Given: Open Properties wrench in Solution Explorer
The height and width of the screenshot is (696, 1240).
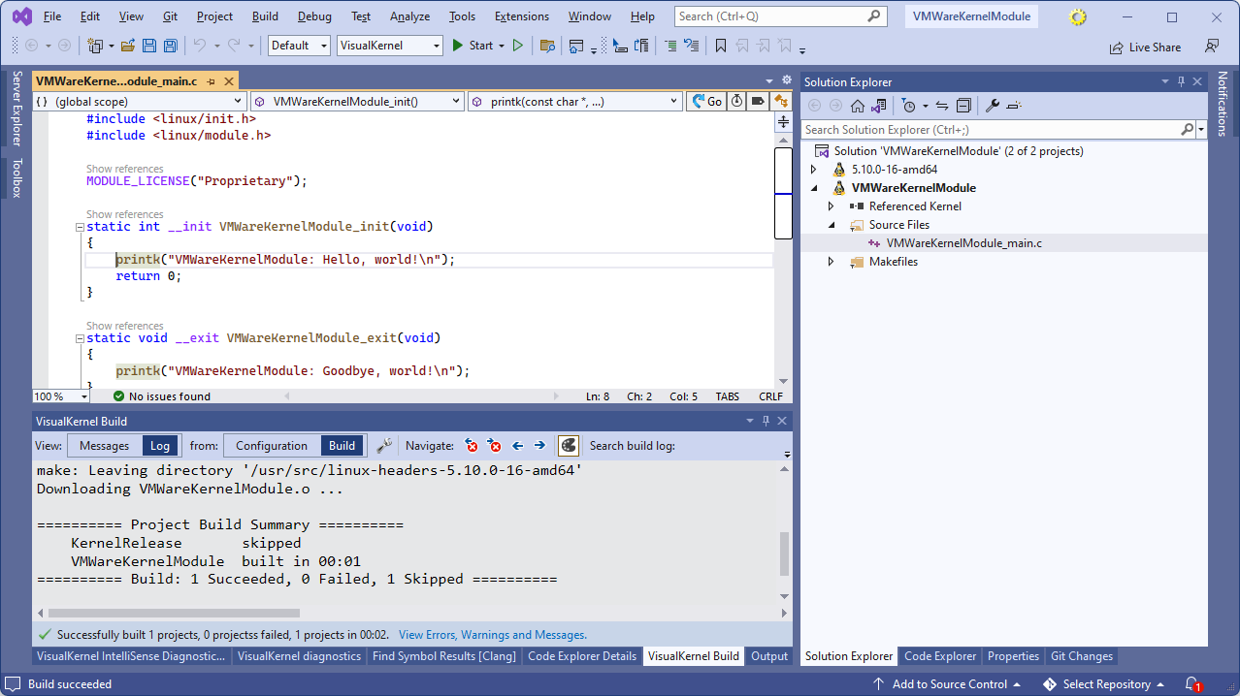Looking at the screenshot, I should click(x=992, y=106).
